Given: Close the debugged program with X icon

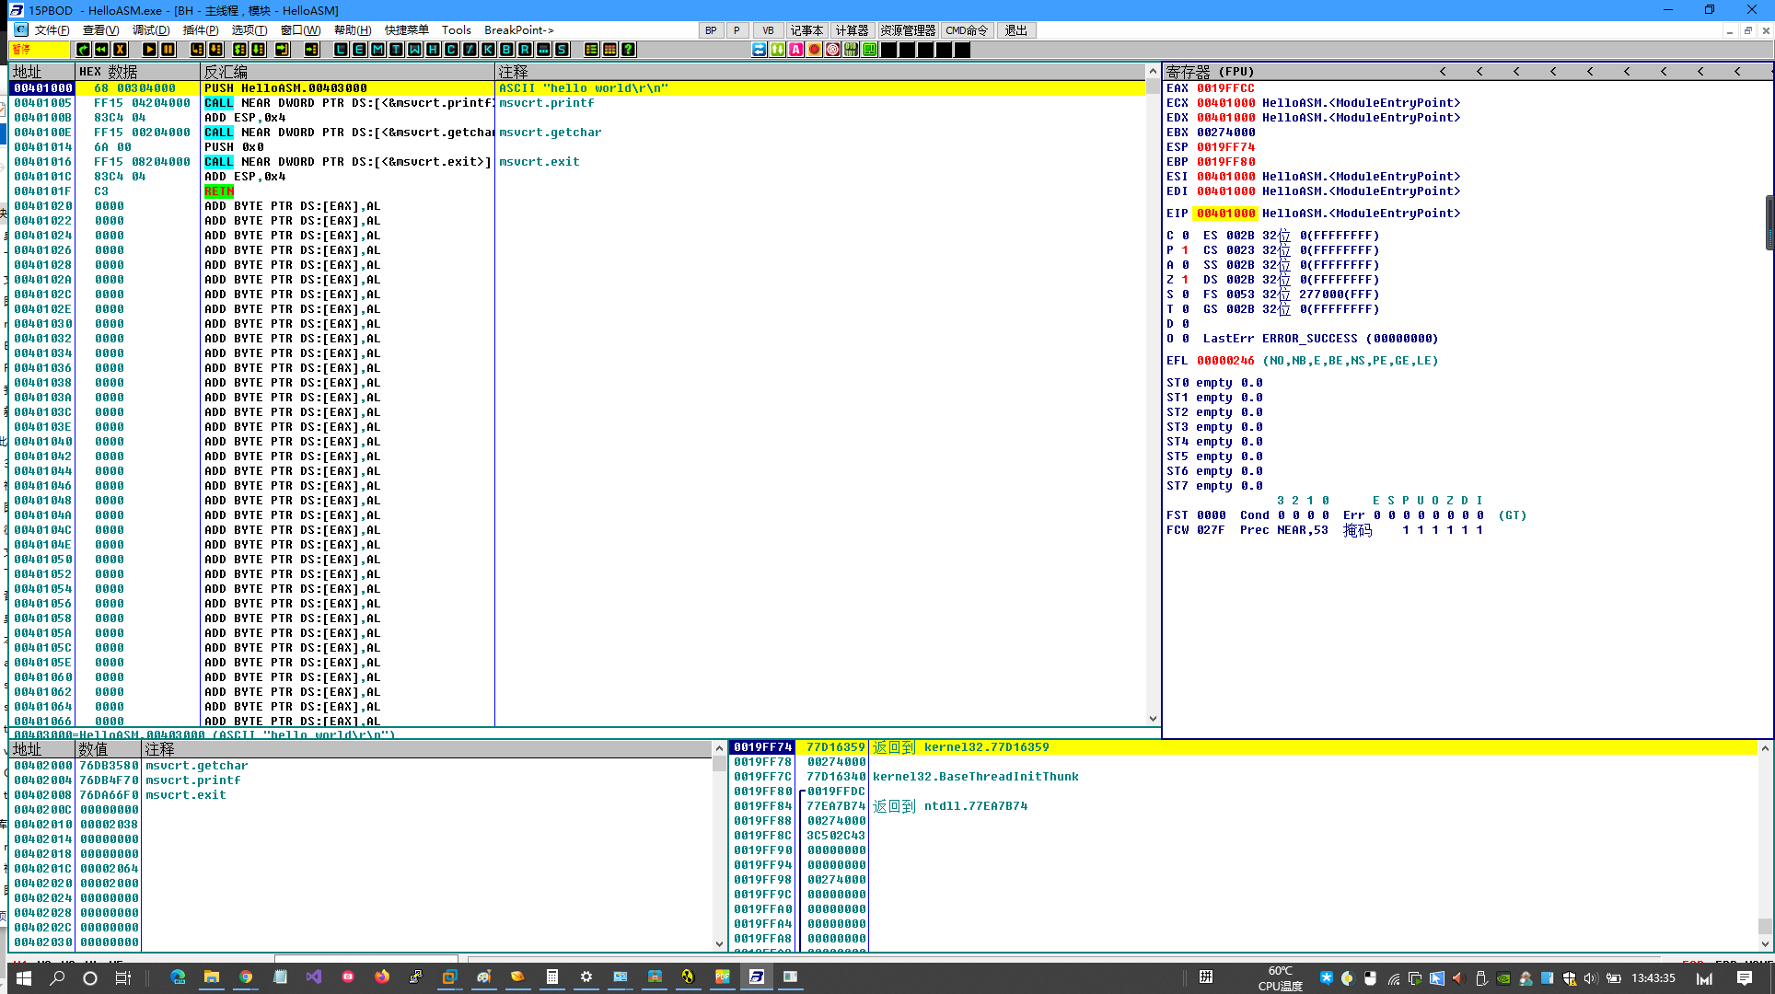Looking at the screenshot, I should [120, 50].
